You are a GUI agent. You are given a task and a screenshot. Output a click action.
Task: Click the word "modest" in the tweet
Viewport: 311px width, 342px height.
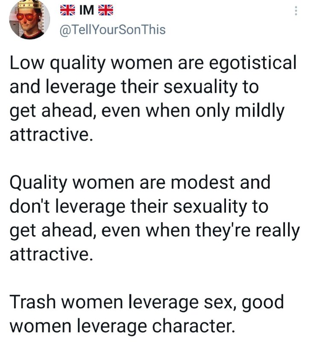point(203,183)
